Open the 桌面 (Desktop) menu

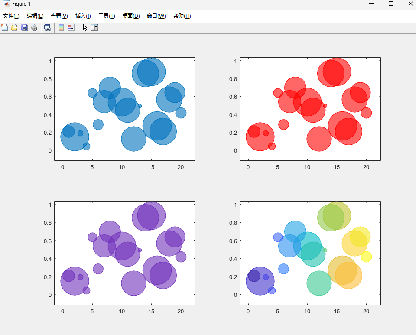point(130,16)
